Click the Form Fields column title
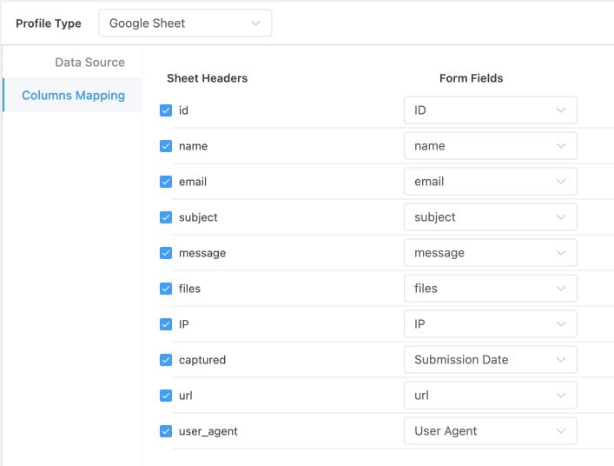 click(x=471, y=78)
